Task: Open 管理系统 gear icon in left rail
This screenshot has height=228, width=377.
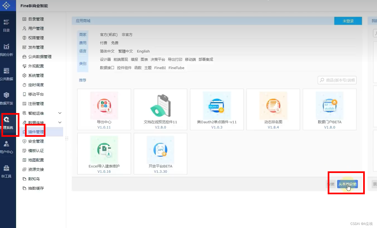Action: (6, 119)
